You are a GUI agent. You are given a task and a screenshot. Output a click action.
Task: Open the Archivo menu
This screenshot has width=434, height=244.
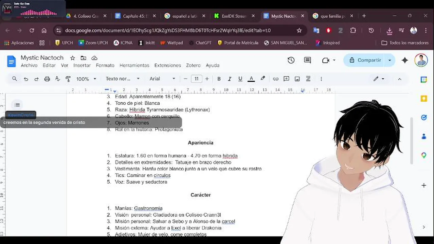(x=29, y=65)
